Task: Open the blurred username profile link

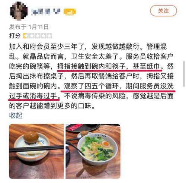Action: coord(46,12)
